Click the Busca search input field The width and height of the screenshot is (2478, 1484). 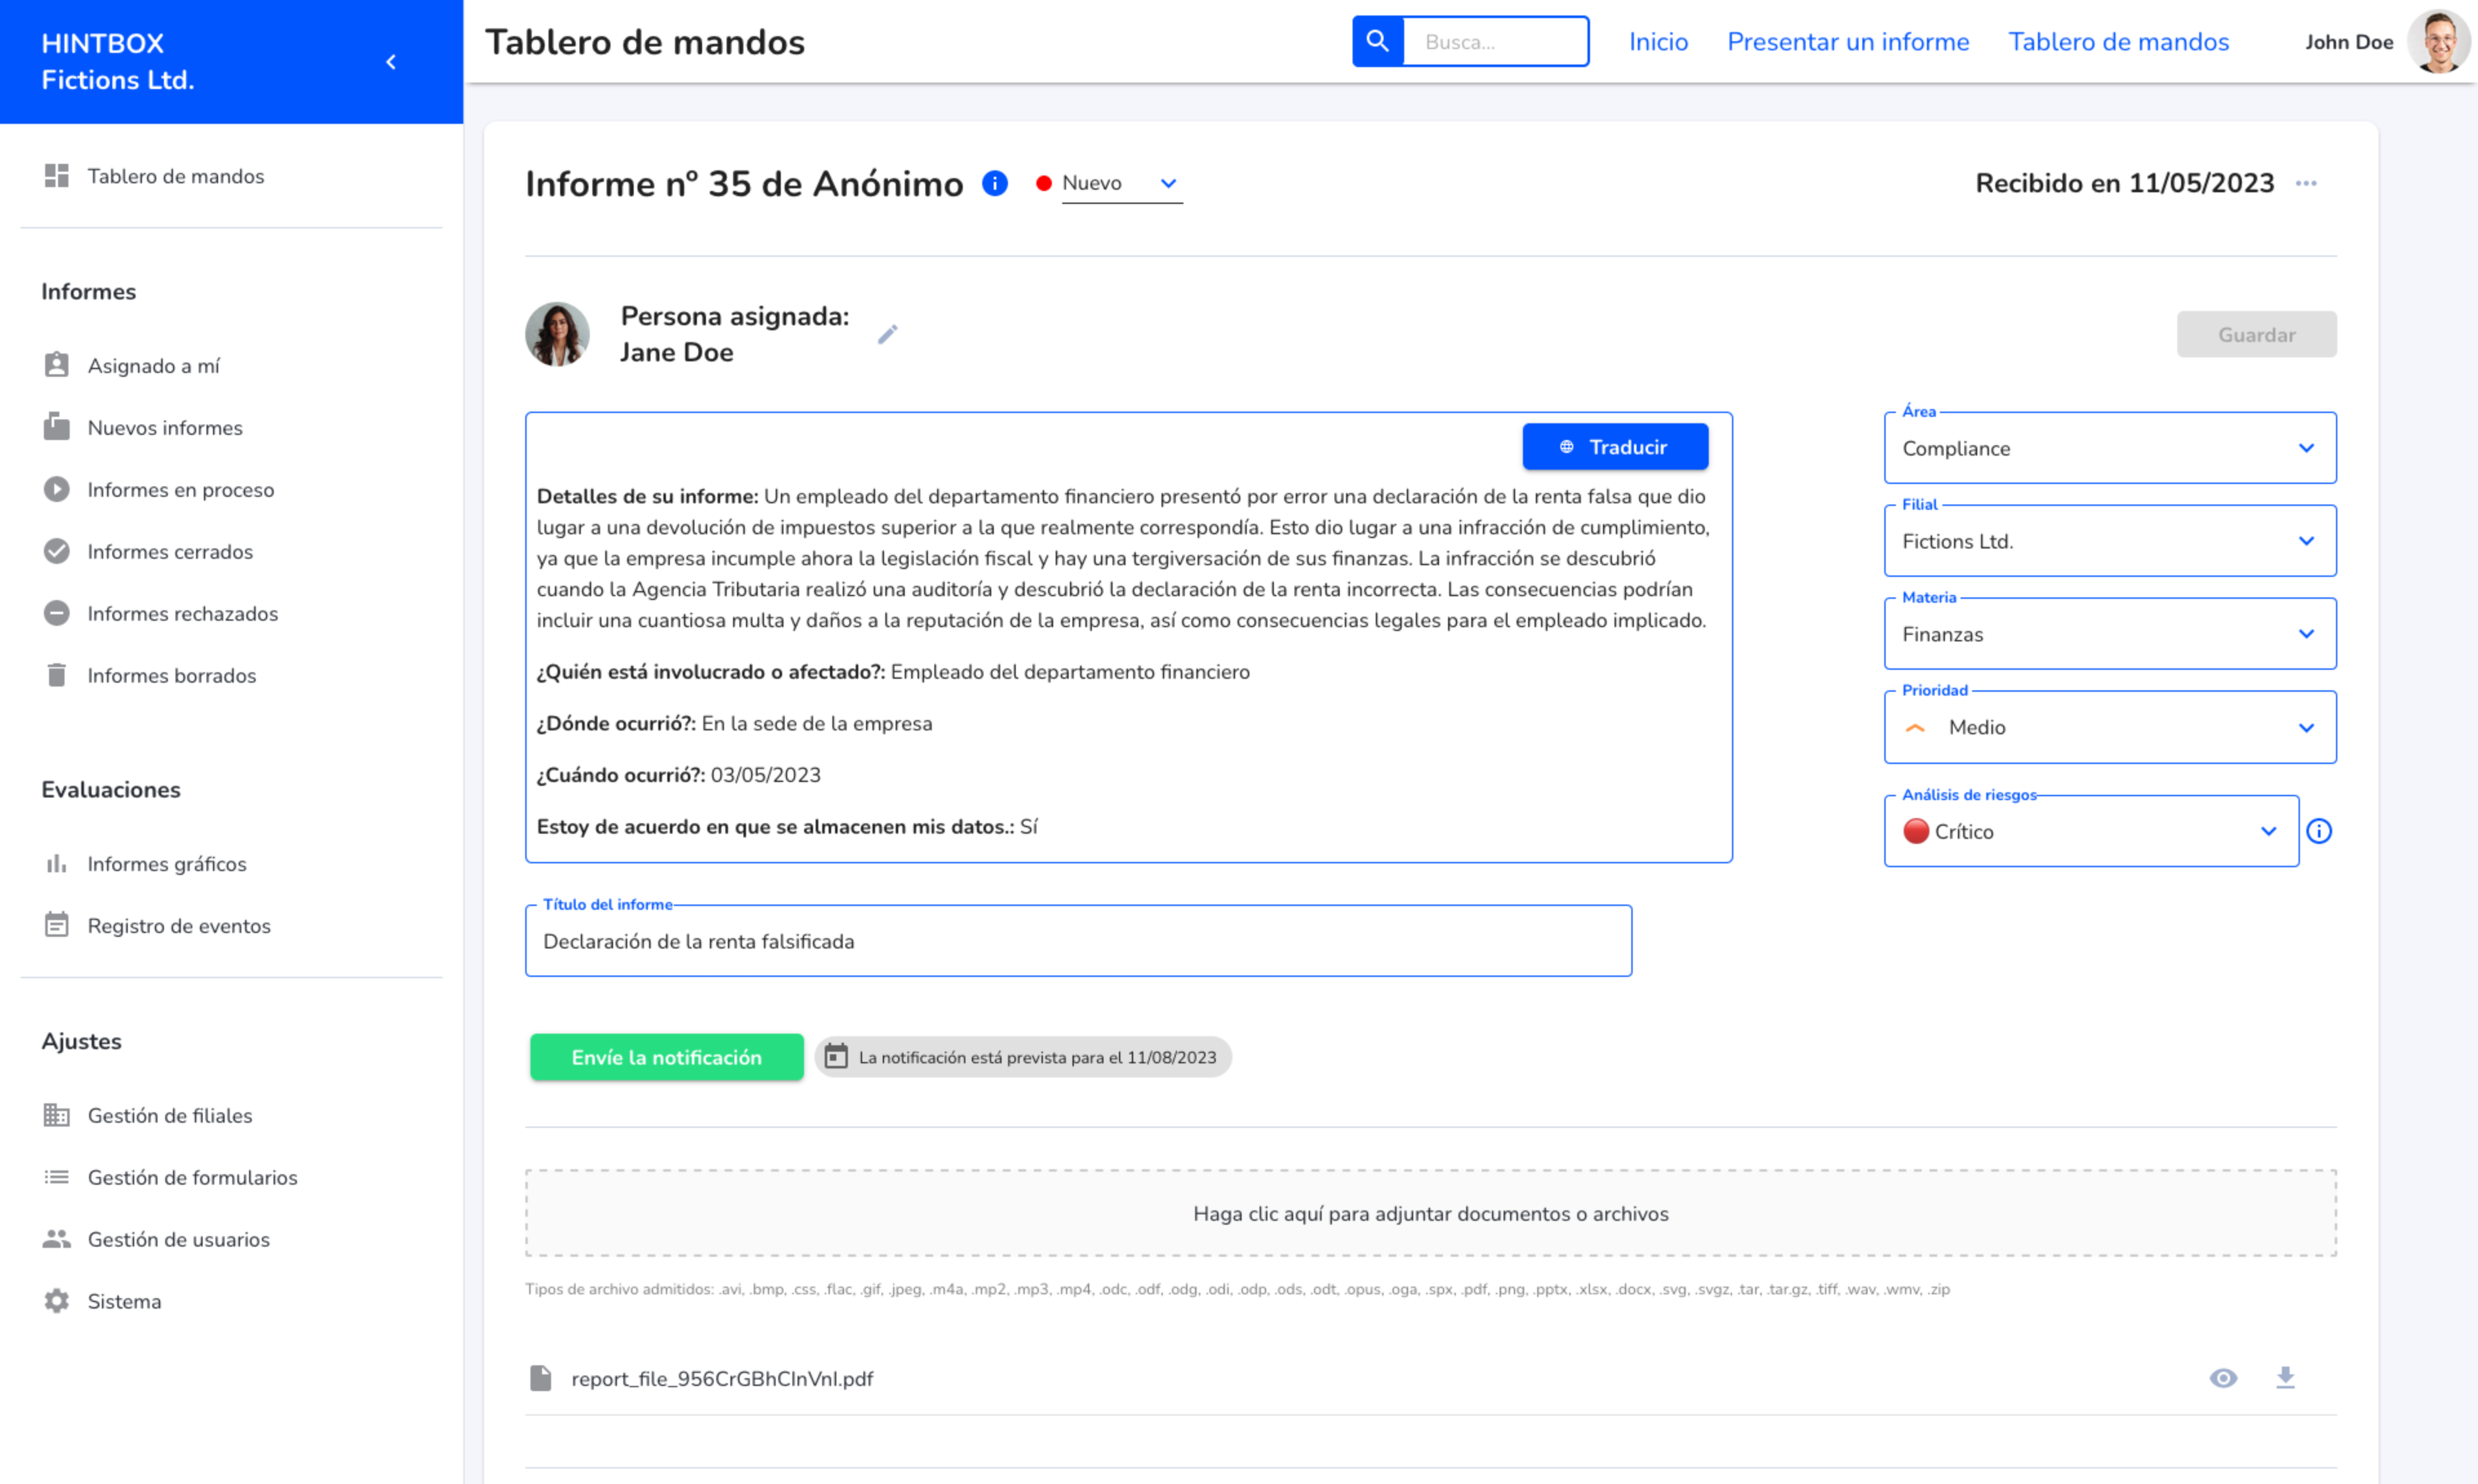pyautogui.click(x=1495, y=41)
